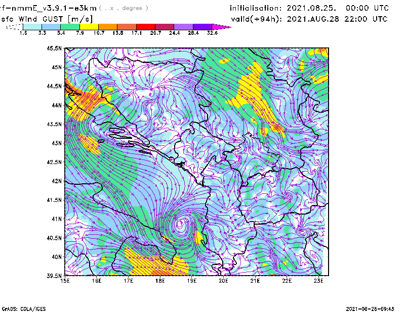
Task: Click the legend value 32.6
Action: [212, 33]
